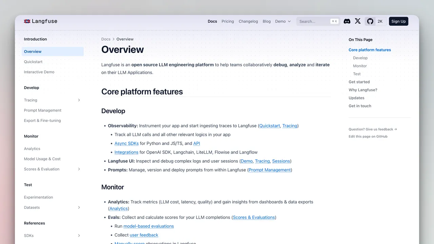434x244 pixels.
Task: Open the Discord icon link
Action: click(x=347, y=21)
